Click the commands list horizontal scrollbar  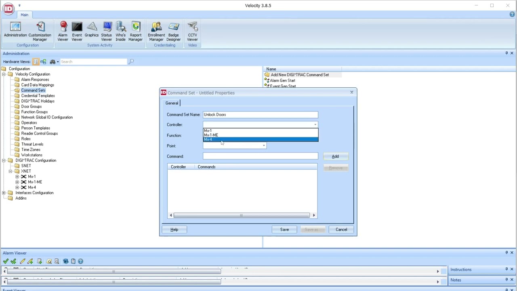tap(242, 215)
